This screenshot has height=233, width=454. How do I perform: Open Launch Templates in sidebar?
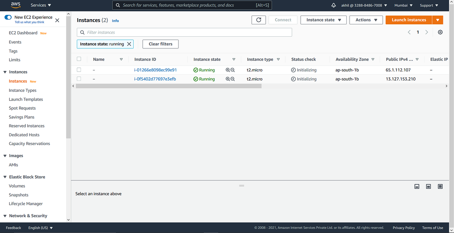pyautogui.click(x=26, y=99)
